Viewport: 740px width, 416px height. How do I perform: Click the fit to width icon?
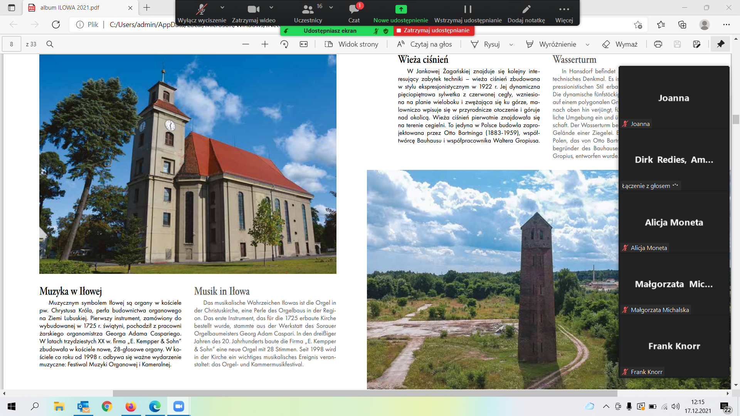coord(304,44)
